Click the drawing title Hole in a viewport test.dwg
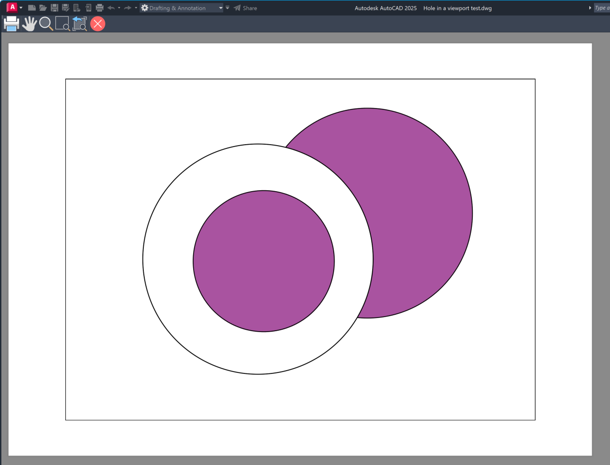The height and width of the screenshot is (465, 610). (x=457, y=8)
